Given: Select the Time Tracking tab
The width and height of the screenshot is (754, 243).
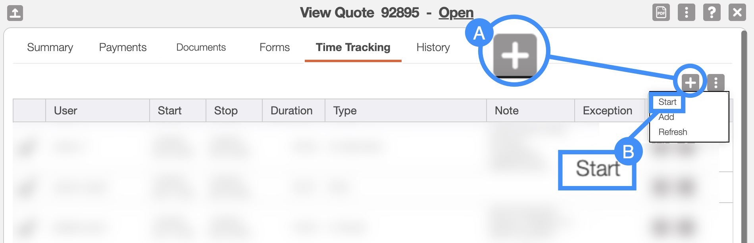Looking at the screenshot, I should [x=353, y=47].
